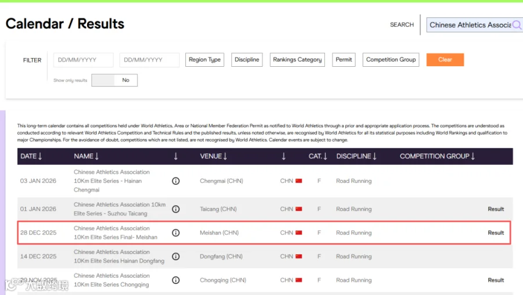The height and width of the screenshot is (295, 523).
Task: Toggle the Show only results switch
Action: 114,80
